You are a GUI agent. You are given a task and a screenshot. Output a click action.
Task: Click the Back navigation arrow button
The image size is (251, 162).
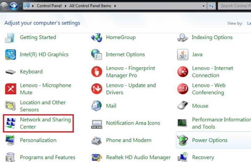point(4,6)
